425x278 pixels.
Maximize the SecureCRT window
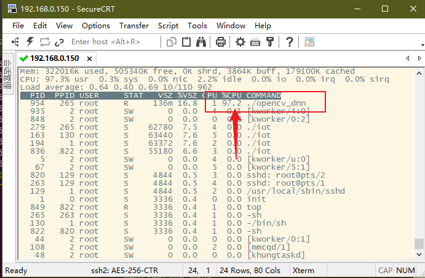coord(385,9)
